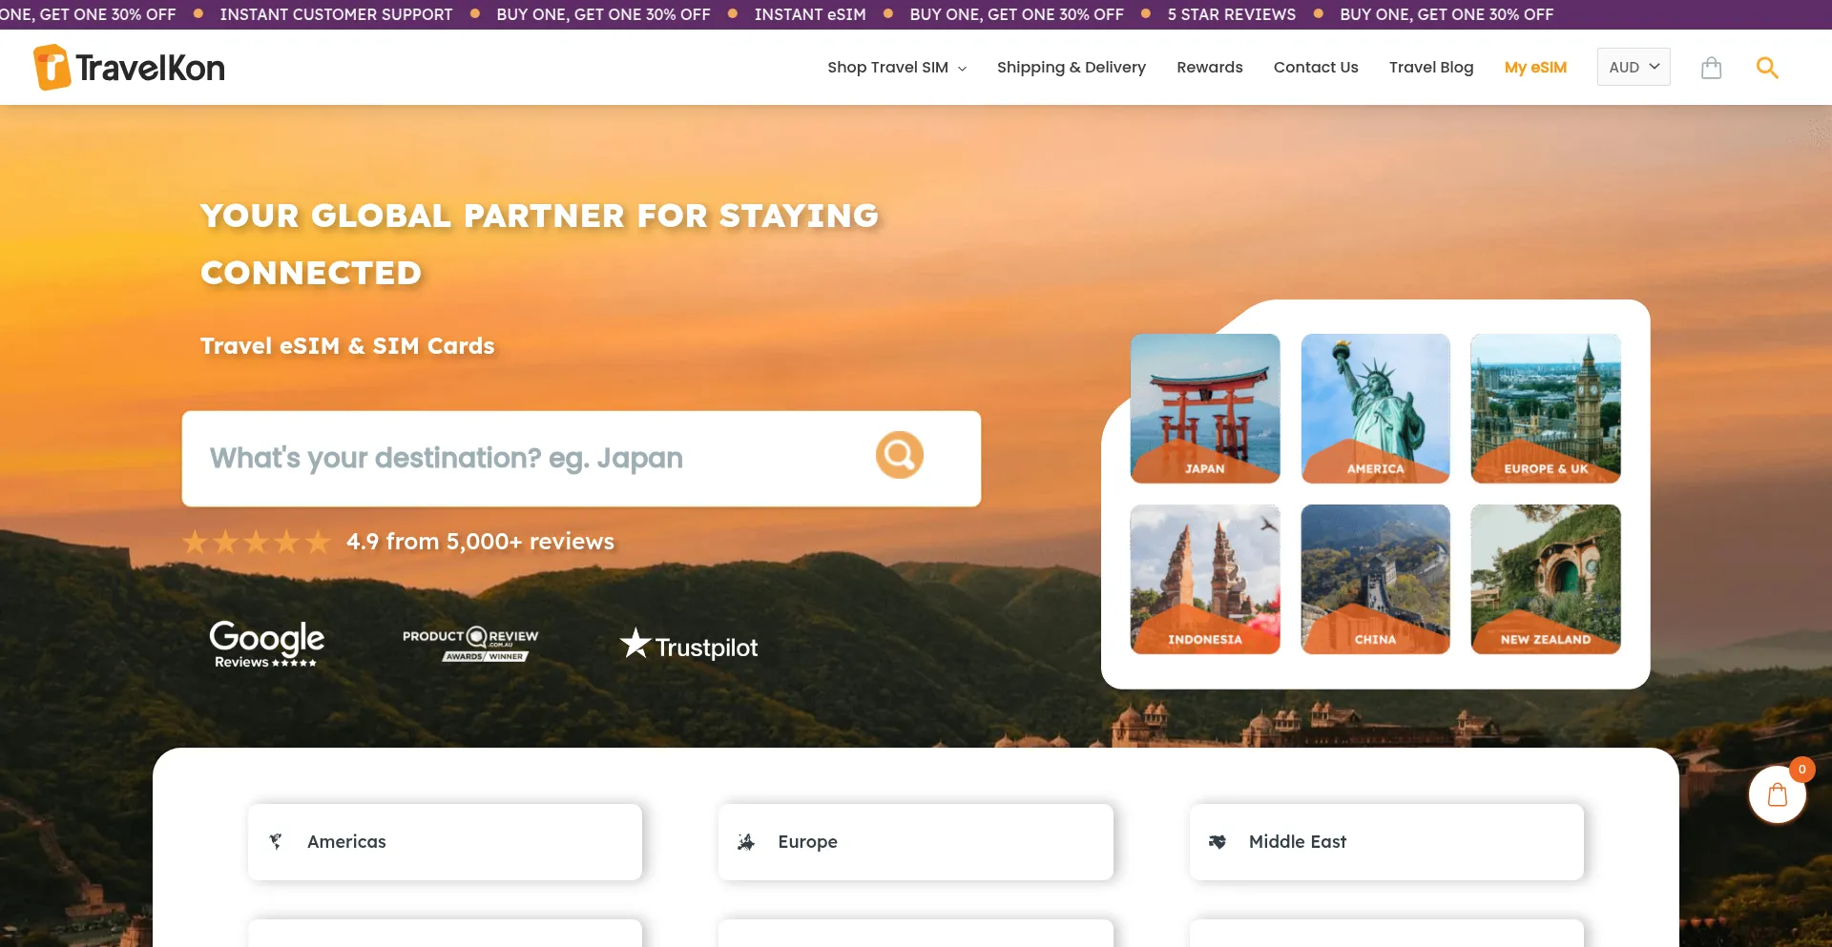Screen dimensions: 1832x947
Task: Select the Europe & UK destination tile
Action: (1546, 408)
